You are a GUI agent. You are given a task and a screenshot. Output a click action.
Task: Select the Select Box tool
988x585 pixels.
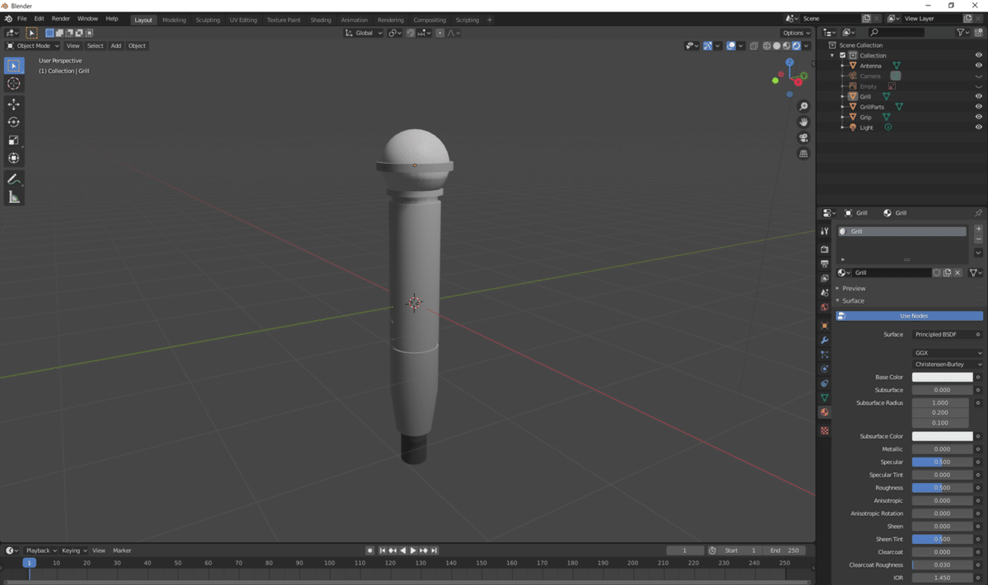(14, 66)
